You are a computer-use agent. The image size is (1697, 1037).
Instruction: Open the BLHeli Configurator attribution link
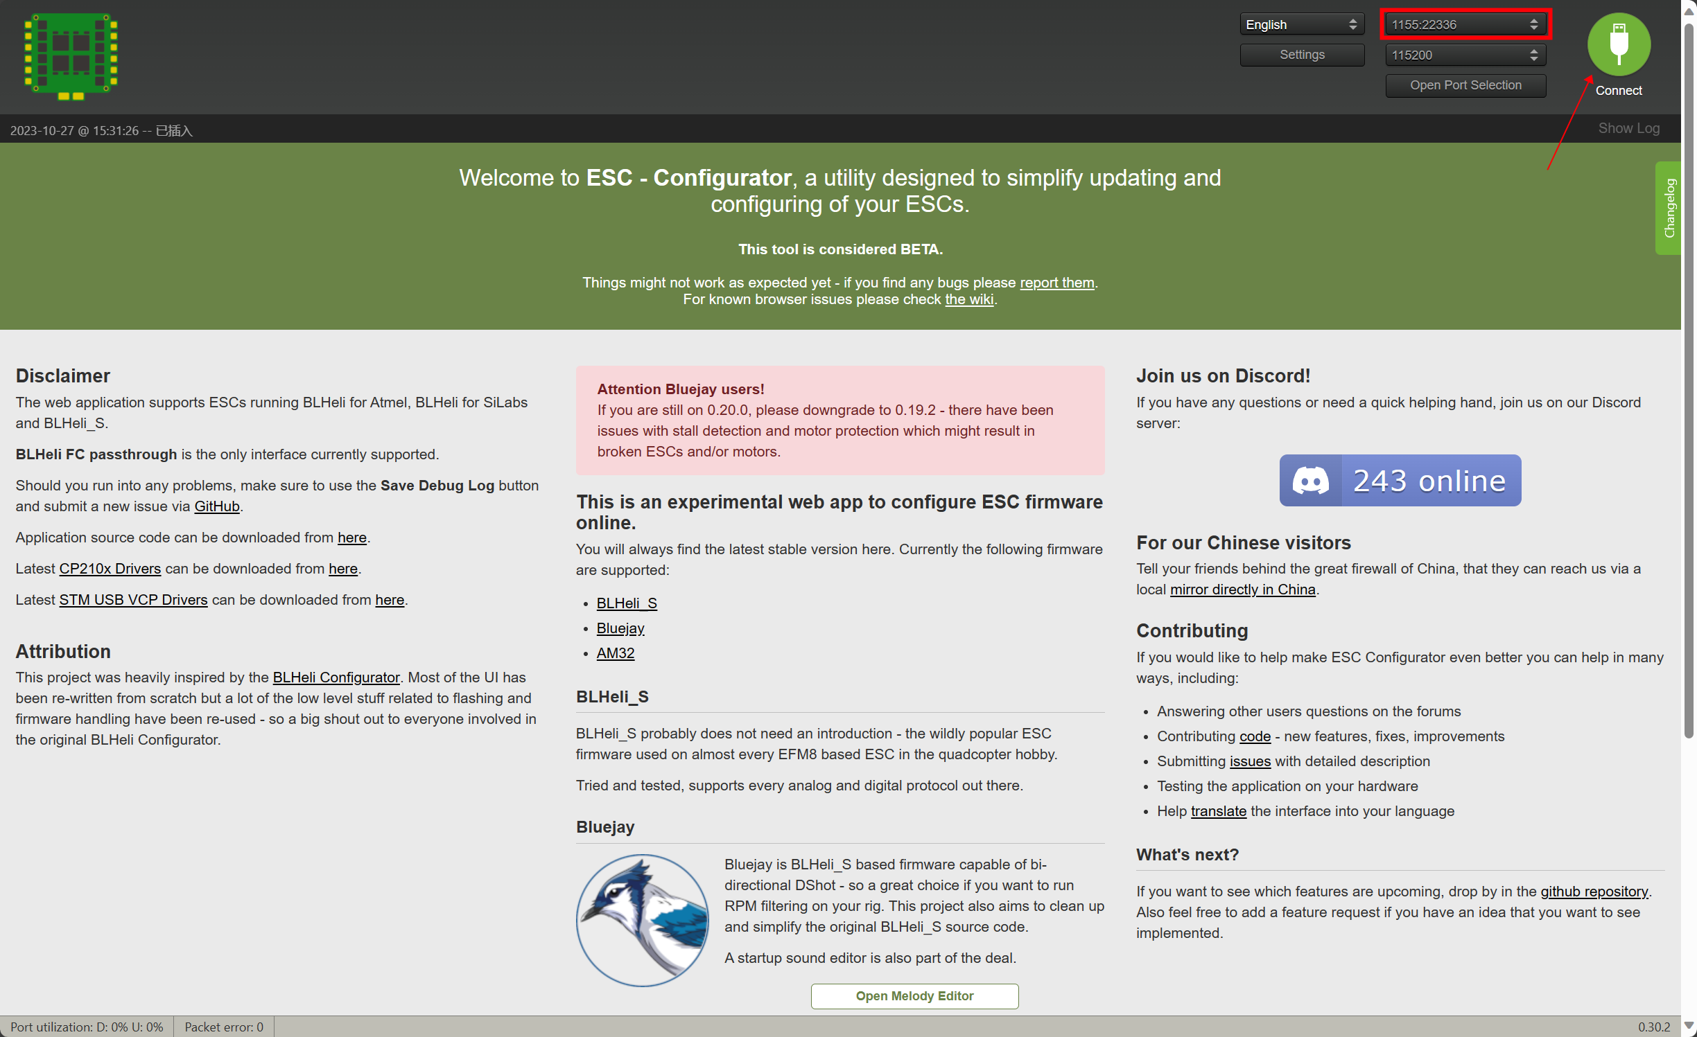click(336, 677)
